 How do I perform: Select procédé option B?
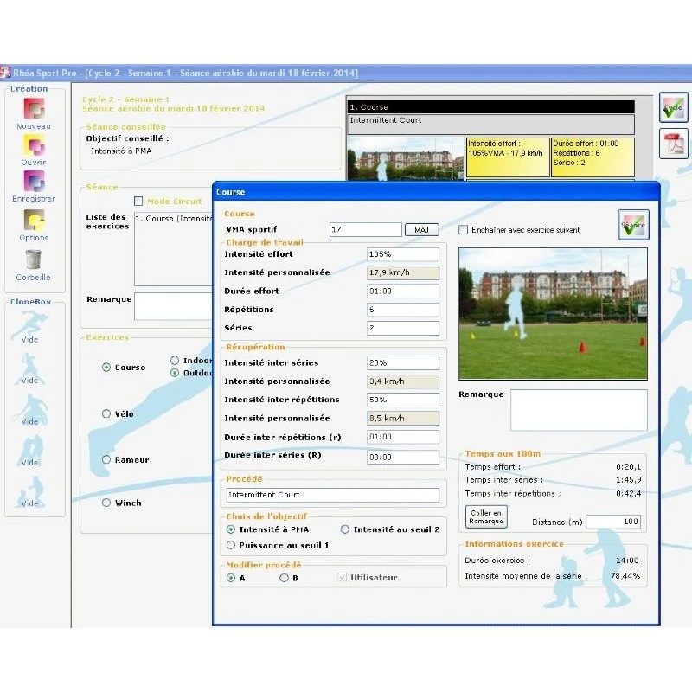click(x=284, y=578)
